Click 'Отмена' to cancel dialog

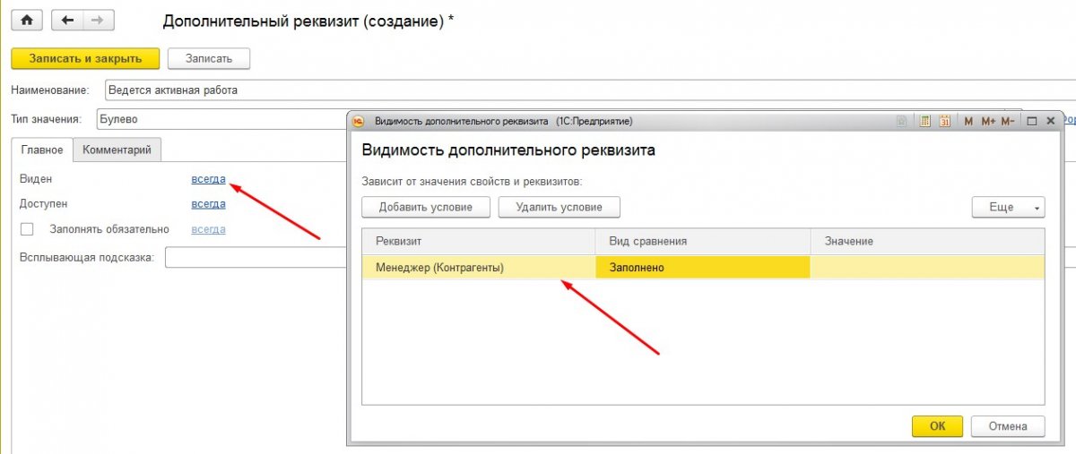1007,426
